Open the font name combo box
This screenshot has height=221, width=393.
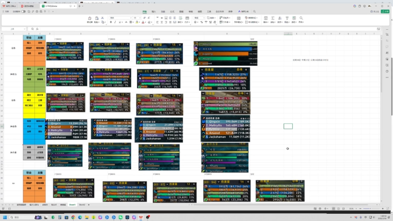pyautogui.click(x=121, y=18)
